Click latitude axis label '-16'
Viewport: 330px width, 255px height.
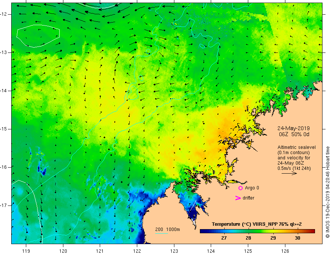click(x=4, y=167)
